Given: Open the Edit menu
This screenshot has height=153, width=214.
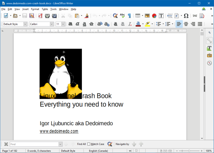Looking at the screenshot, I should tap(10, 9).
